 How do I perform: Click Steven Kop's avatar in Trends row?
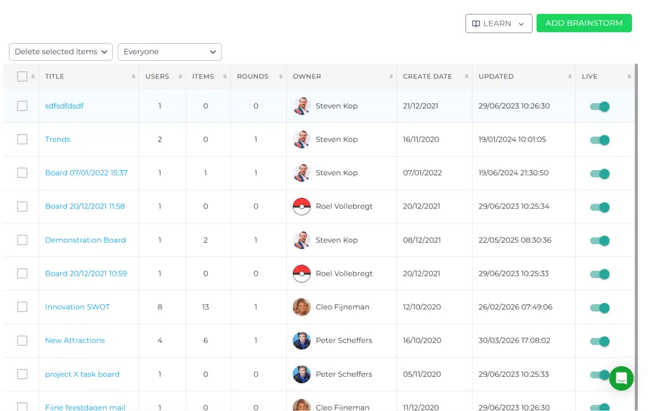click(x=302, y=139)
